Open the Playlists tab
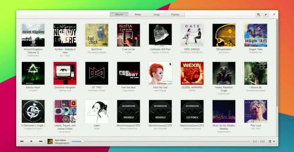The height and width of the screenshot is (152, 294). point(175,14)
